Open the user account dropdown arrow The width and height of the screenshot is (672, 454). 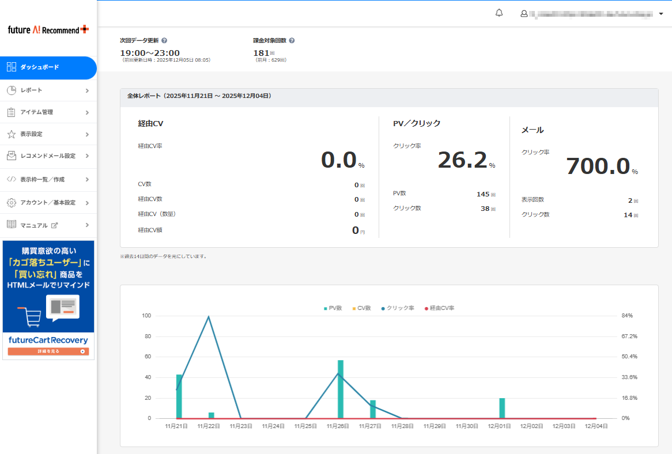660,14
